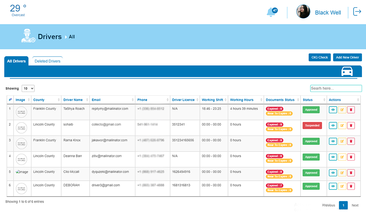Select the All Drivers tab
Viewport: 366px width, 223px height.
16,61
